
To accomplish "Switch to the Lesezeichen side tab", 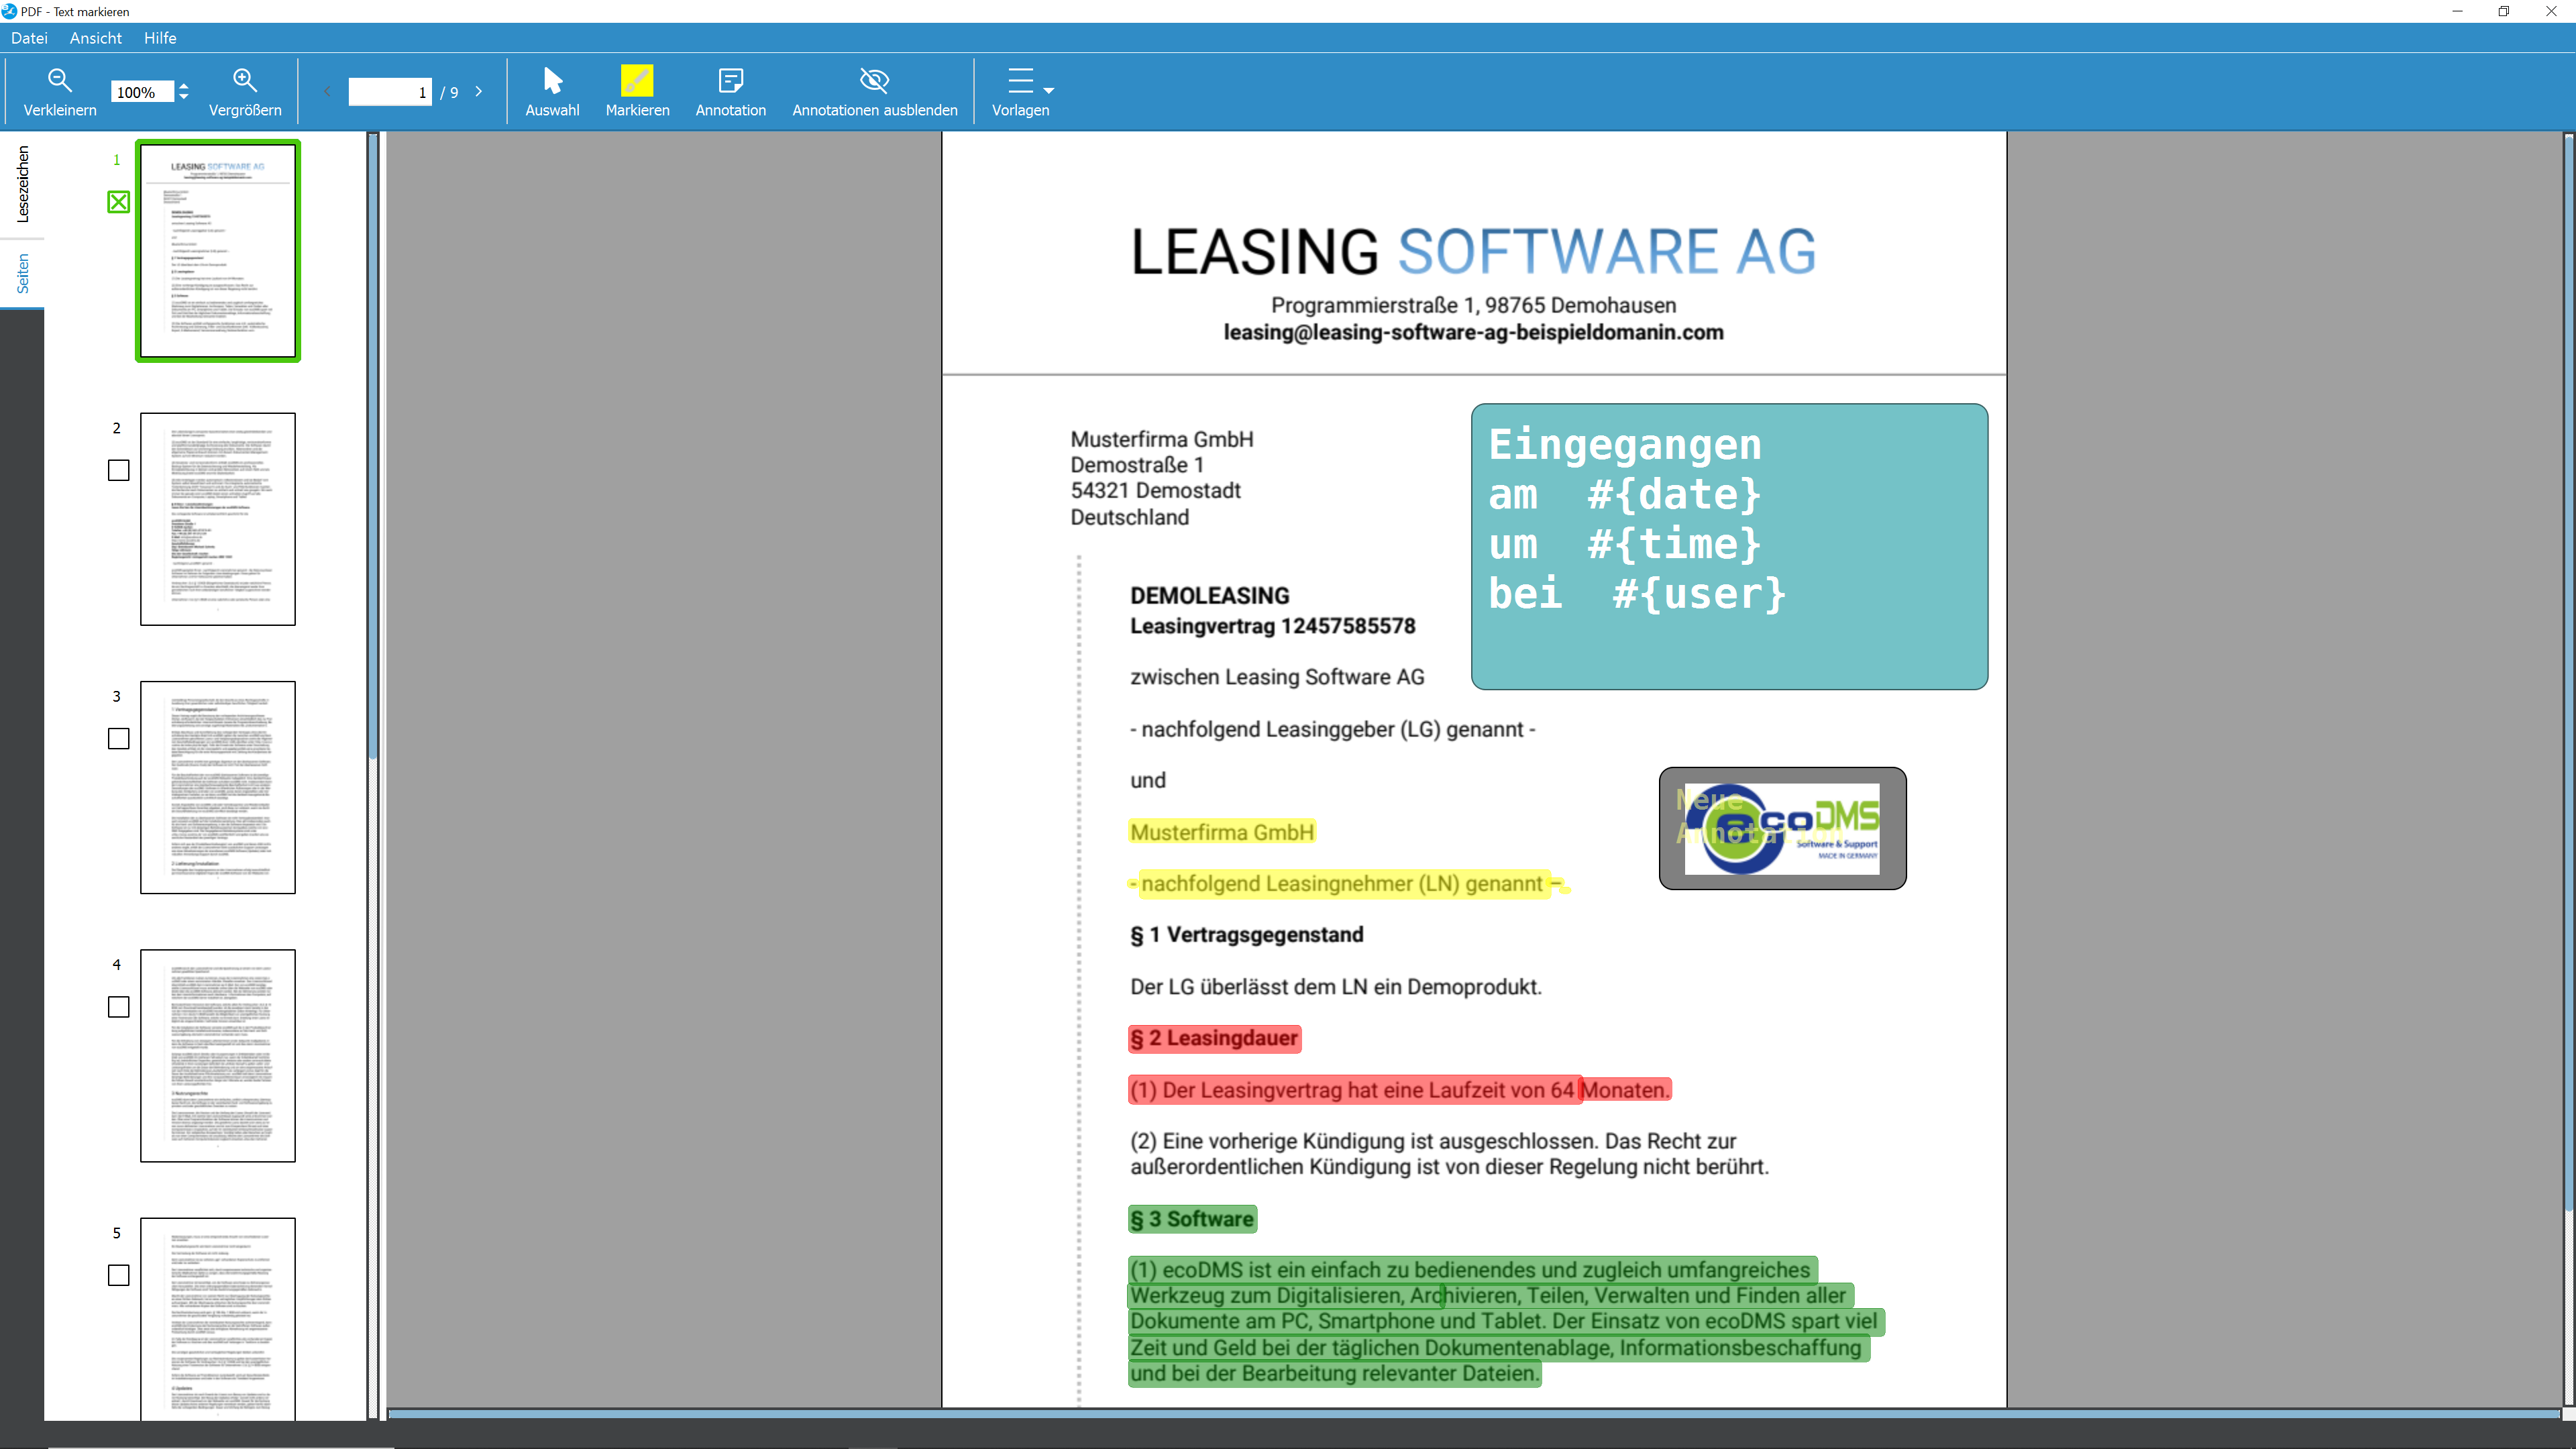I will [22, 184].
